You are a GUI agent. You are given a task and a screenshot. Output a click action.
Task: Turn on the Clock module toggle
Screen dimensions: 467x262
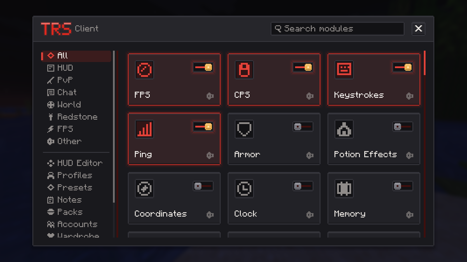[x=303, y=186]
